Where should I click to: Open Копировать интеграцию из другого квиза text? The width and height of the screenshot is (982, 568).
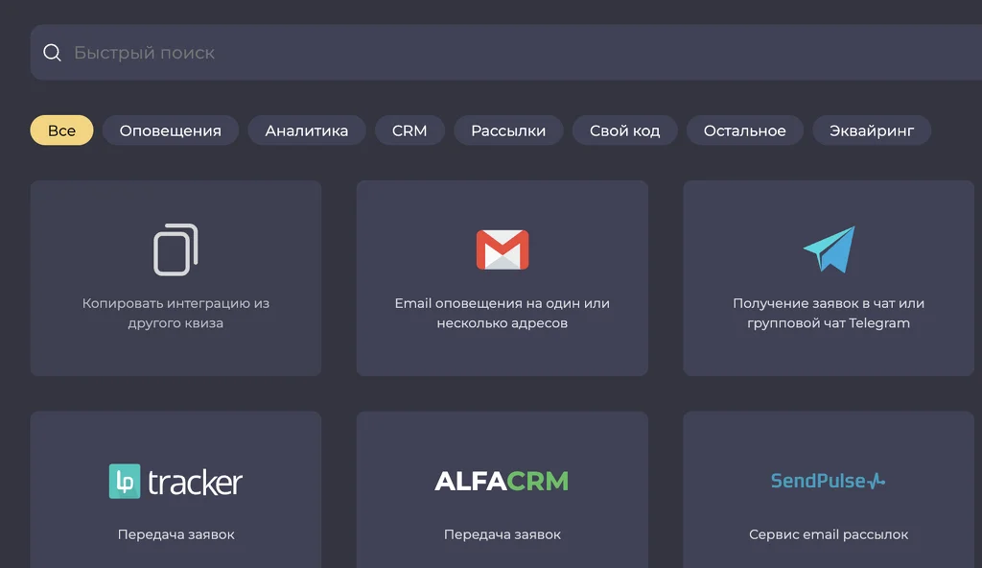[x=176, y=313]
